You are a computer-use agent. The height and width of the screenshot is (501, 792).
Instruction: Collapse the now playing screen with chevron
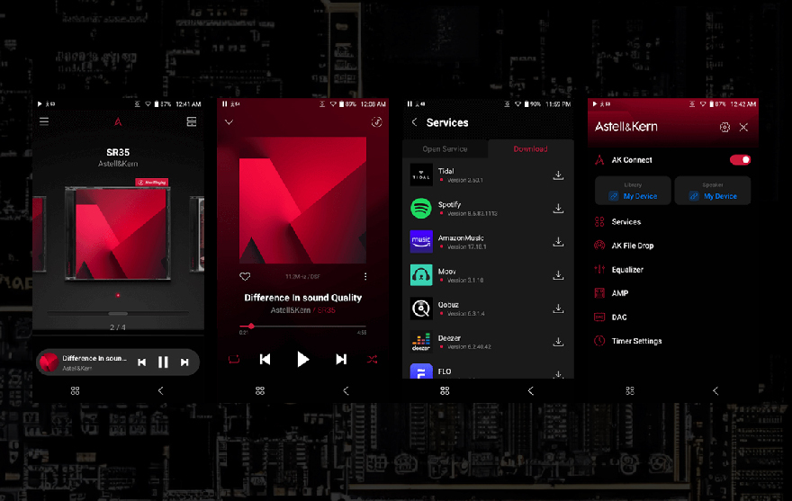(229, 122)
